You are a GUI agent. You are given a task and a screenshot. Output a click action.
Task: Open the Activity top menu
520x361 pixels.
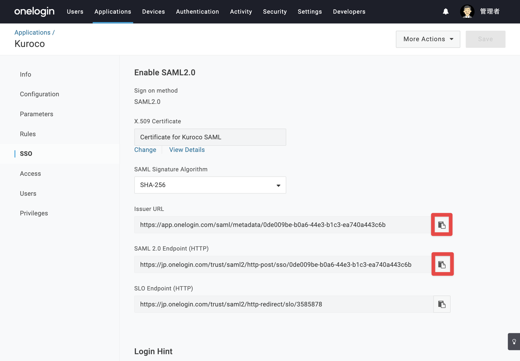[241, 12]
